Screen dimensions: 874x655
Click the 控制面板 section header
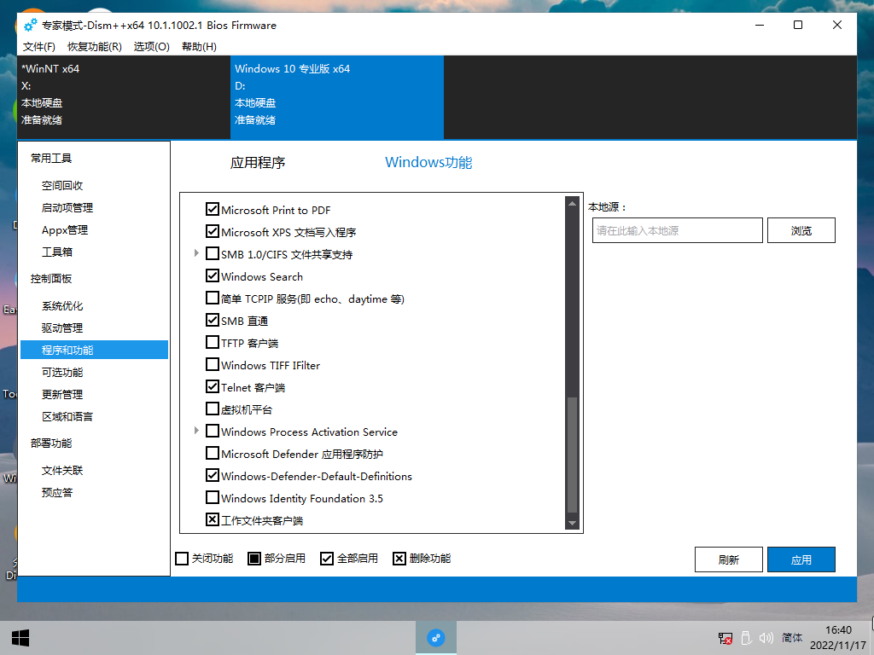coord(51,279)
